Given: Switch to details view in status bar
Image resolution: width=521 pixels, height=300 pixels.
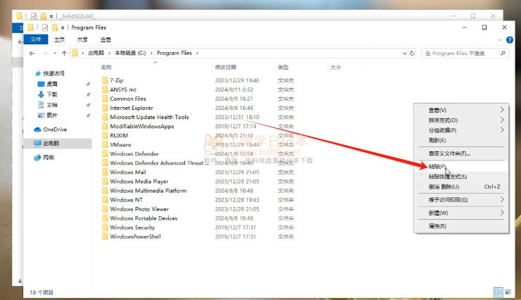Looking at the screenshot, I should (498, 292).
